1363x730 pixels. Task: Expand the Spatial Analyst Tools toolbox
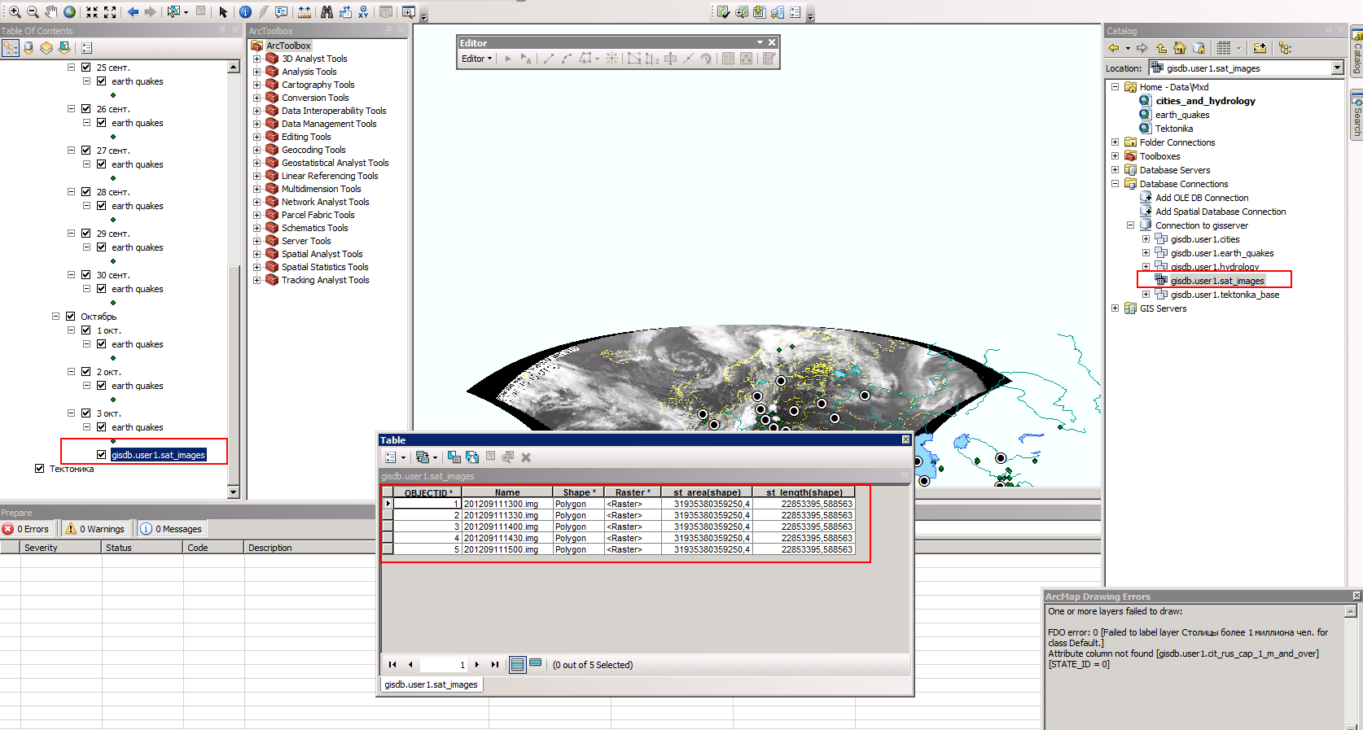(256, 254)
